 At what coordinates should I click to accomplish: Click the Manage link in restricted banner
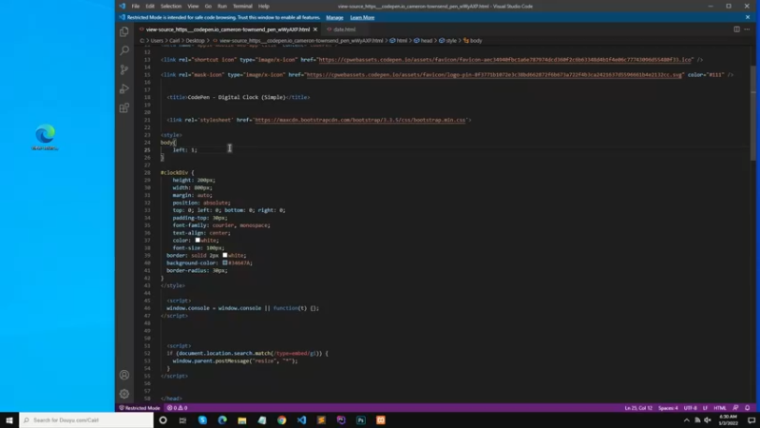(334, 17)
